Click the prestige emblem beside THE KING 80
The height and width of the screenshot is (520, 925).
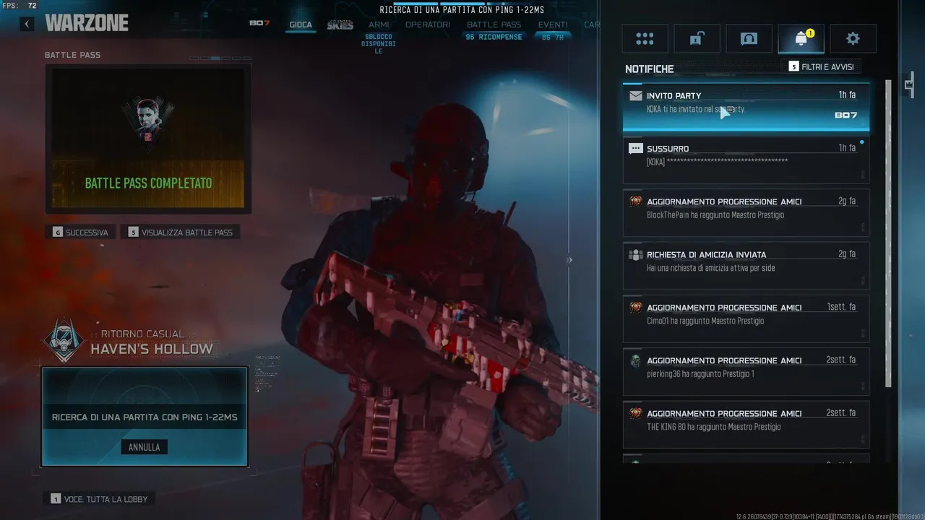coord(635,414)
